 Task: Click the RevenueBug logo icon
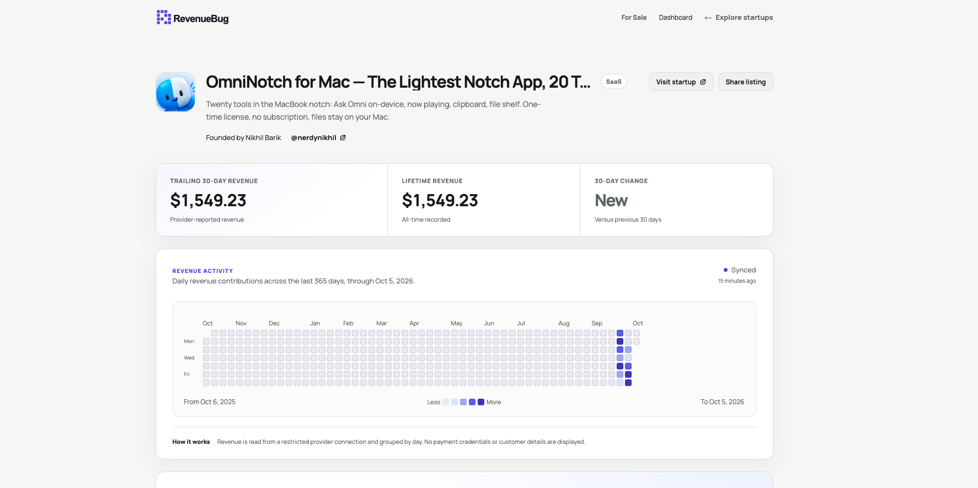click(163, 17)
